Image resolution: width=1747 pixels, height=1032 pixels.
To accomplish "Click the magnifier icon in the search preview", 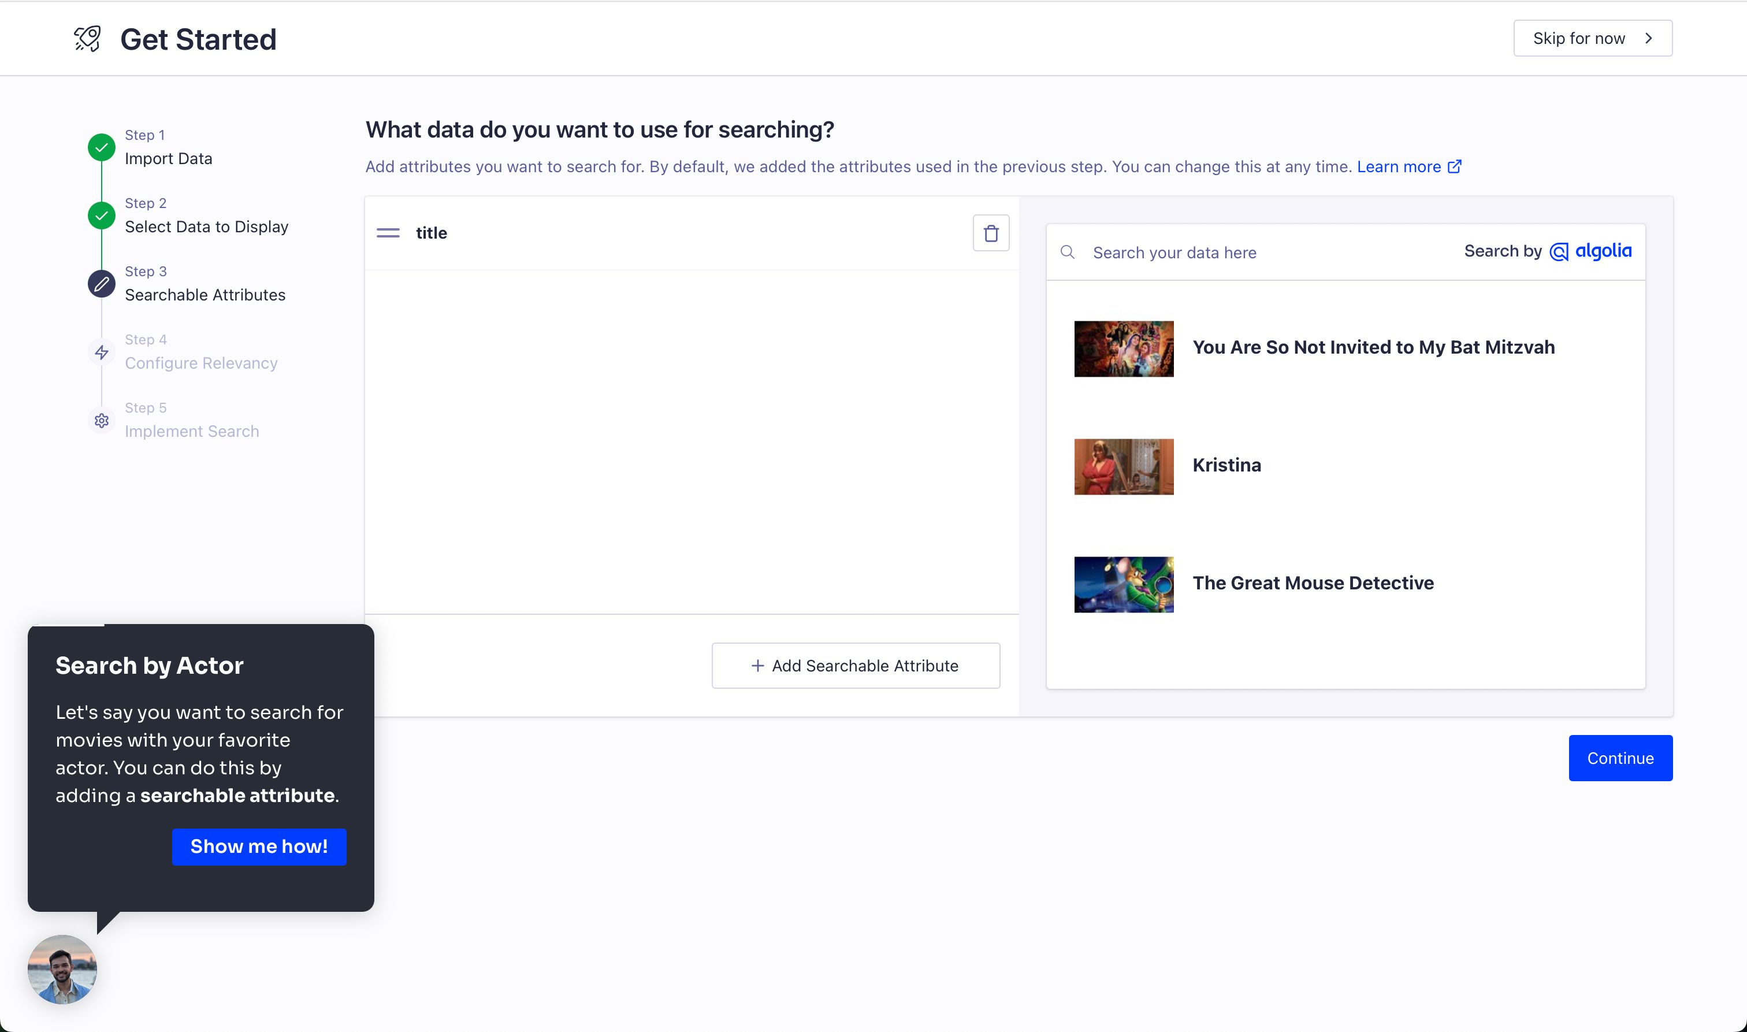I will point(1067,252).
